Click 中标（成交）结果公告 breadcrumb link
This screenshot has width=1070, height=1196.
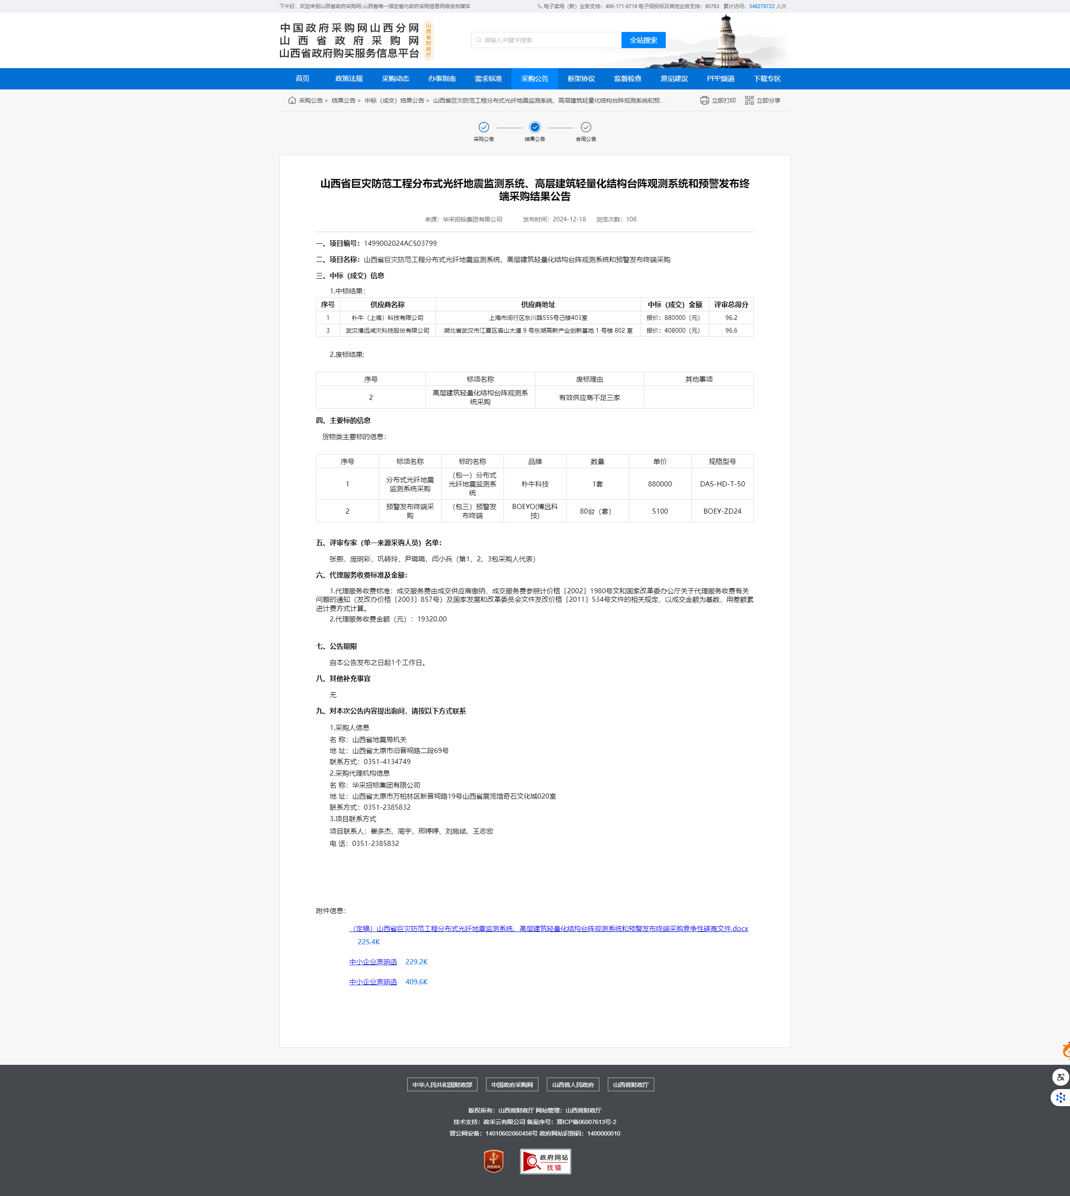[x=394, y=101]
